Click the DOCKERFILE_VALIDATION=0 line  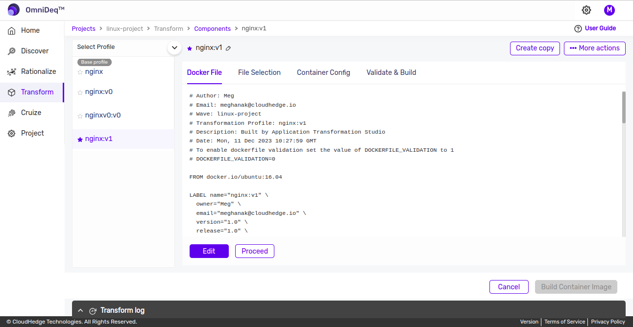[x=232, y=159]
